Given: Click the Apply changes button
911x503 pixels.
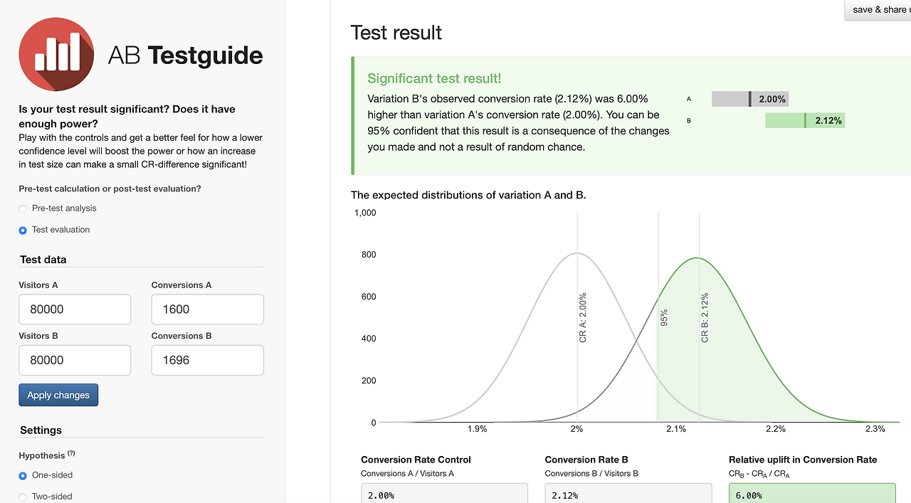Looking at the screenshot, I should [x=58, y=395].
